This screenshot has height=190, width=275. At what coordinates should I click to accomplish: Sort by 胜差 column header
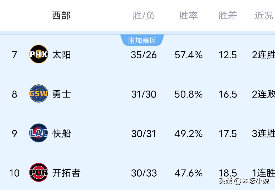click(228, 16)
